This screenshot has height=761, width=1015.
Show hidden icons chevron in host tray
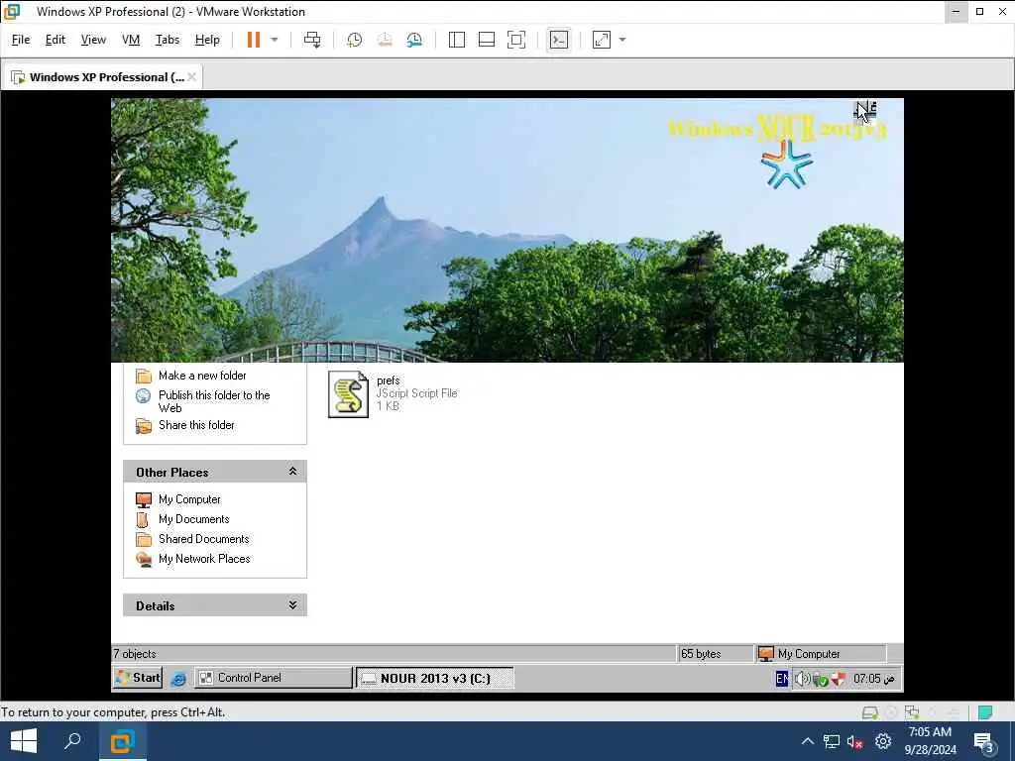(x=807, y=741)
